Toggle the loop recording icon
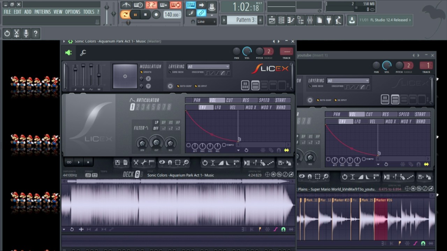This screenshot has width=447, height=251. point(176,5)
